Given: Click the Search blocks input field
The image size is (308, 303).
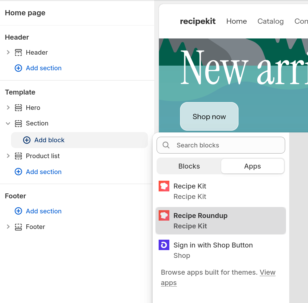Looking at the screenshot, I should pos(221,145).
